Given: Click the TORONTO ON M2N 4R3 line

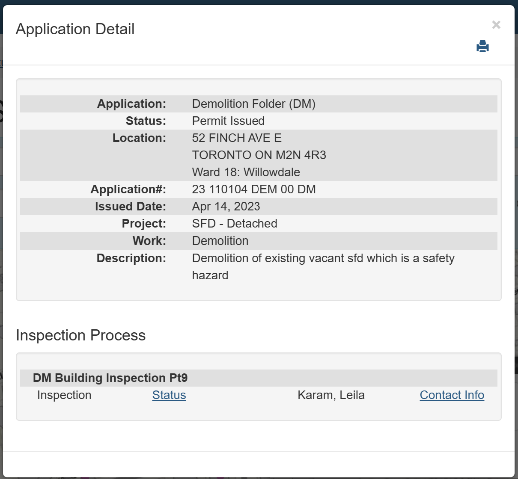Looking at the screenshot, I should click(x=259, y=155).
